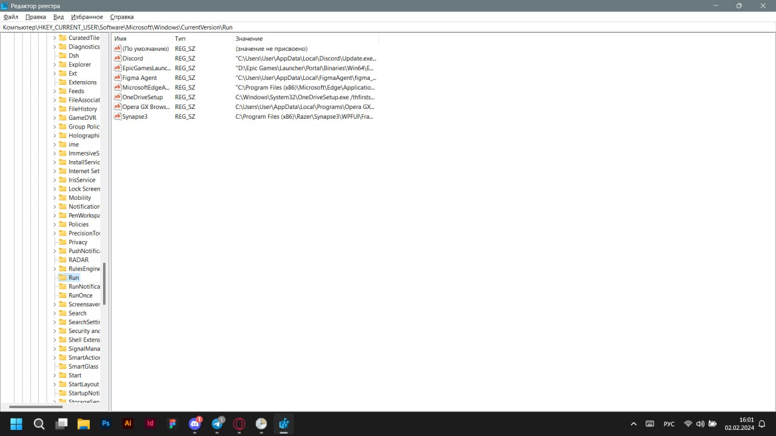Open the Файл menu

(x=10, y=17)
